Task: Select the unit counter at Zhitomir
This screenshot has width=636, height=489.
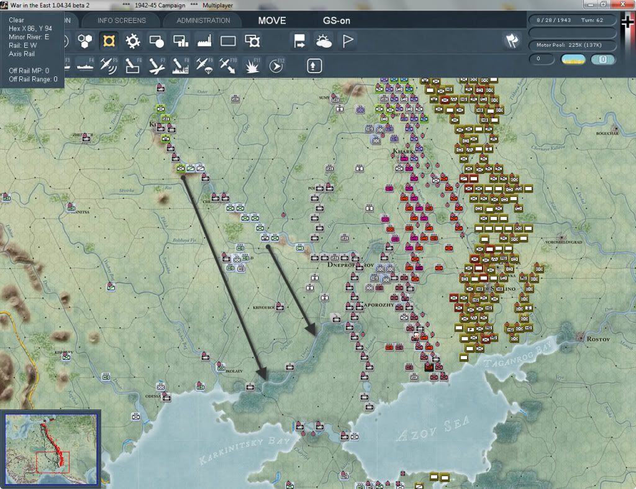Action: (86, 139)
